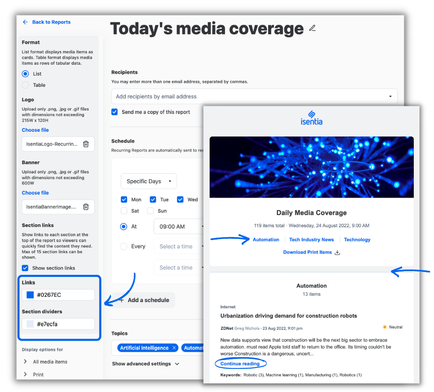Uncheck the Mon day checkbox
The width and height of the screenshot is (434, 392).
[x=124, y=200]
